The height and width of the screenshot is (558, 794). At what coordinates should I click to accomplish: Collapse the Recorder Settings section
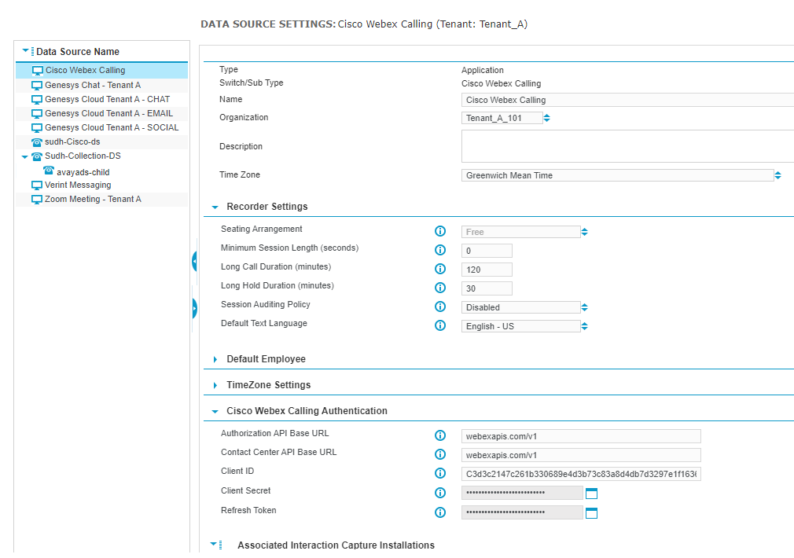214,206
